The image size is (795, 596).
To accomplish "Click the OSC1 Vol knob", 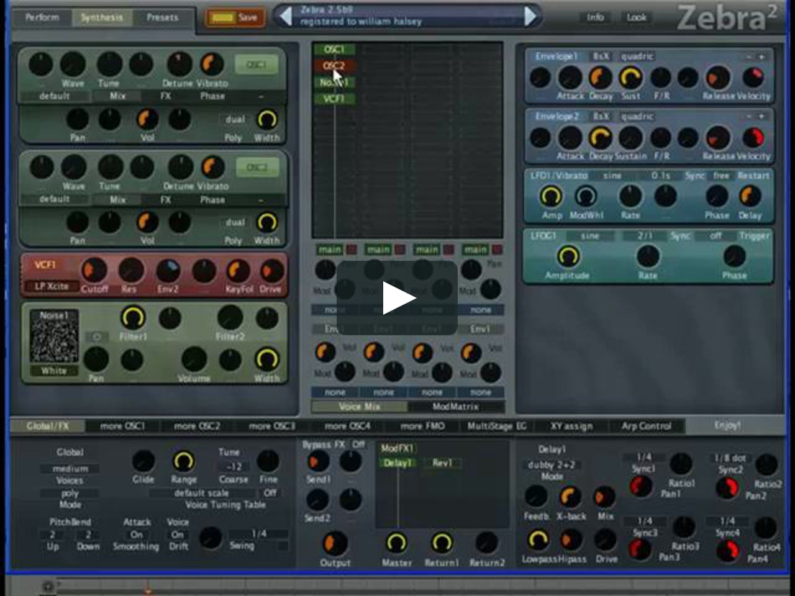I will [147, 119].
